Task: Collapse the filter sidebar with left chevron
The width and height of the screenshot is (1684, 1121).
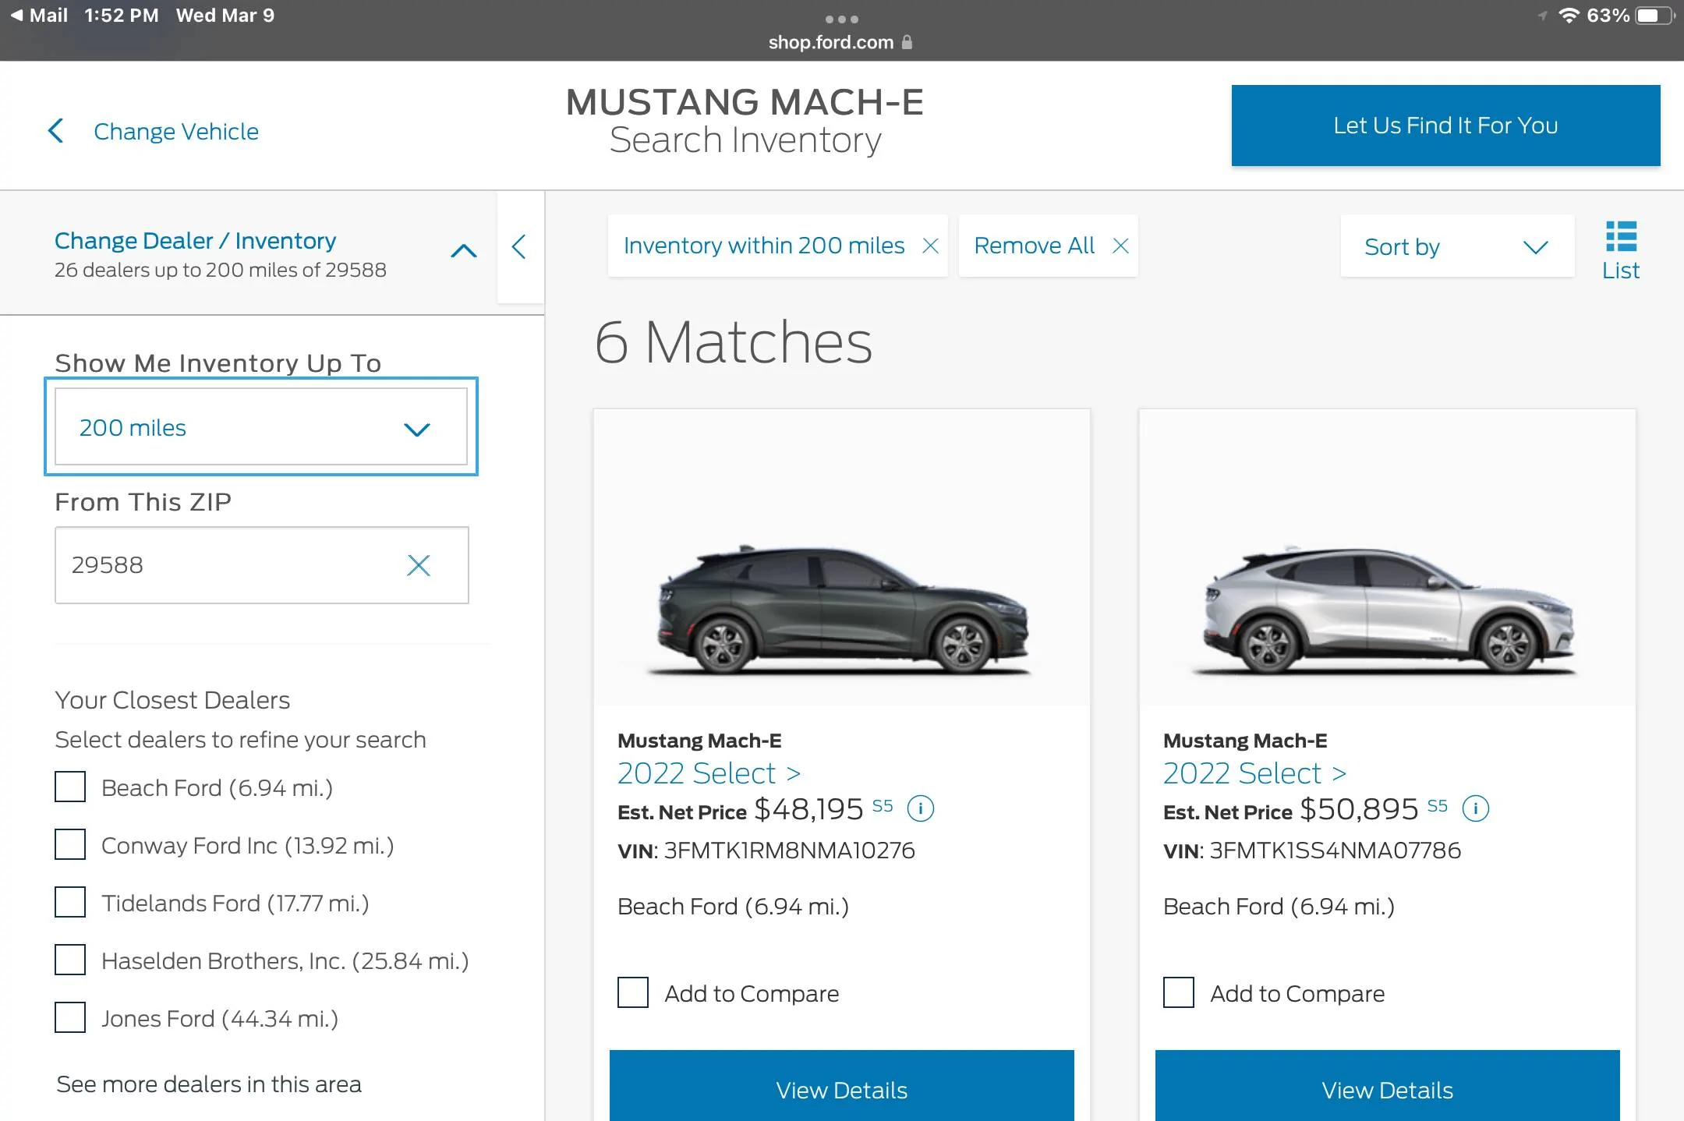Action: pos(519,247)
